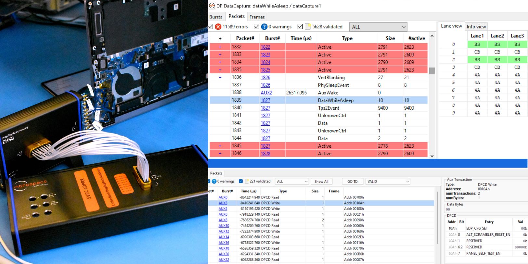
Task: Click the CB cell in Lane1 row 1
Action: pos(477,52)
